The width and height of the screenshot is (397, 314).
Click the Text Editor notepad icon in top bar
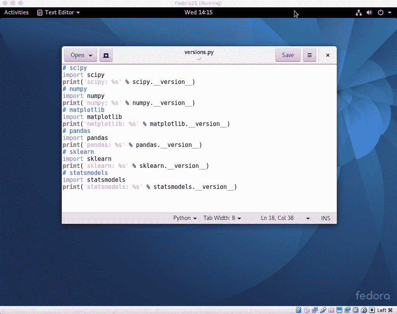[x=40, y=12]
